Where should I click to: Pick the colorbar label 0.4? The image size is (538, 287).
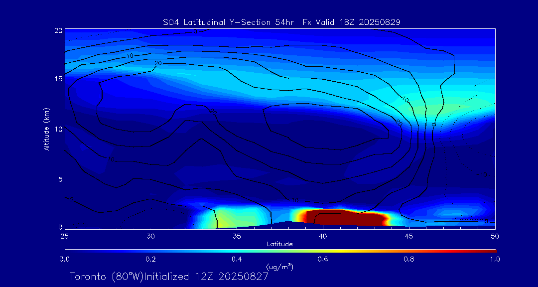pyautogui.click(x=237, y=259)
